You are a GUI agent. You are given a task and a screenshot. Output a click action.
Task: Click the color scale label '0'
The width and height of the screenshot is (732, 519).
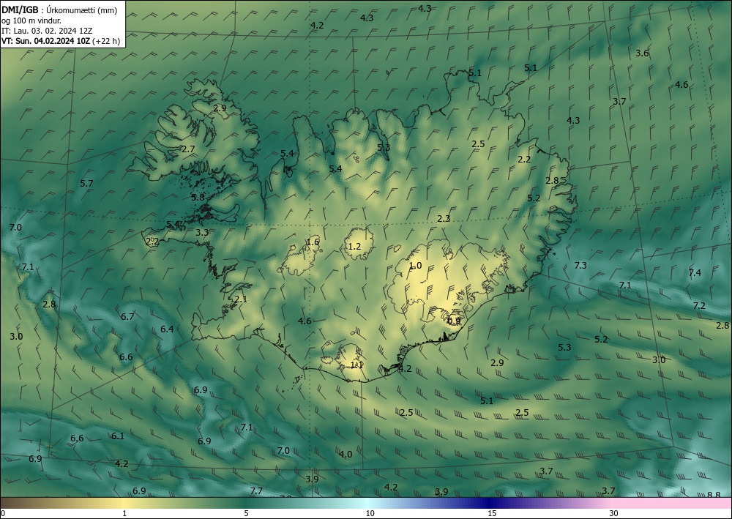pyautogui.click(x=3, y=513)
